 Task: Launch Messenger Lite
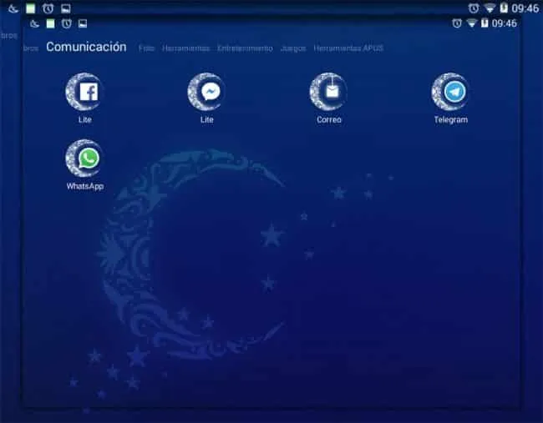(206, 92)
